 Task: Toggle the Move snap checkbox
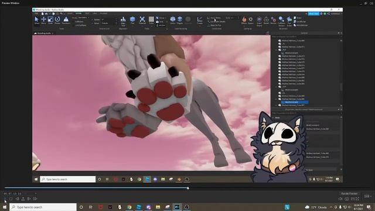(x=93, y=23)
